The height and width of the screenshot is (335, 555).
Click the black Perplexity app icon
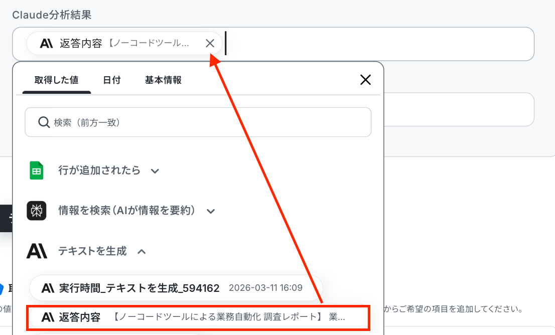coord(37,211)
